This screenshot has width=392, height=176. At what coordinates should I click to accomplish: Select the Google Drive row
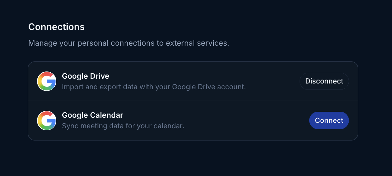click(193, 81)
